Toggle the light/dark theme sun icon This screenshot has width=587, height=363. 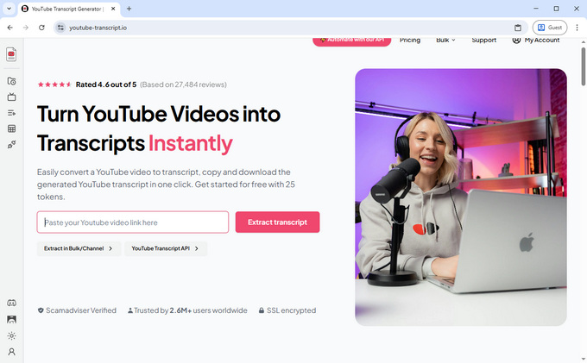(11, 335)
